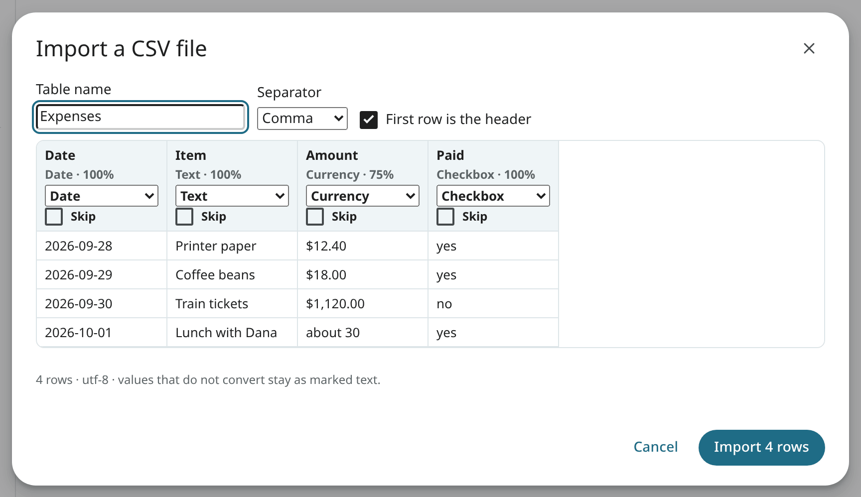Check Skip for the Item column
Image resolution: width=861 pixels, height=497 pixels.
coord(184,217)
